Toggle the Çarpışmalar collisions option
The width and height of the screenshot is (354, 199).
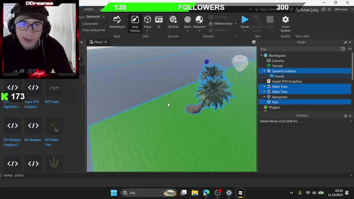coord(90,23)
